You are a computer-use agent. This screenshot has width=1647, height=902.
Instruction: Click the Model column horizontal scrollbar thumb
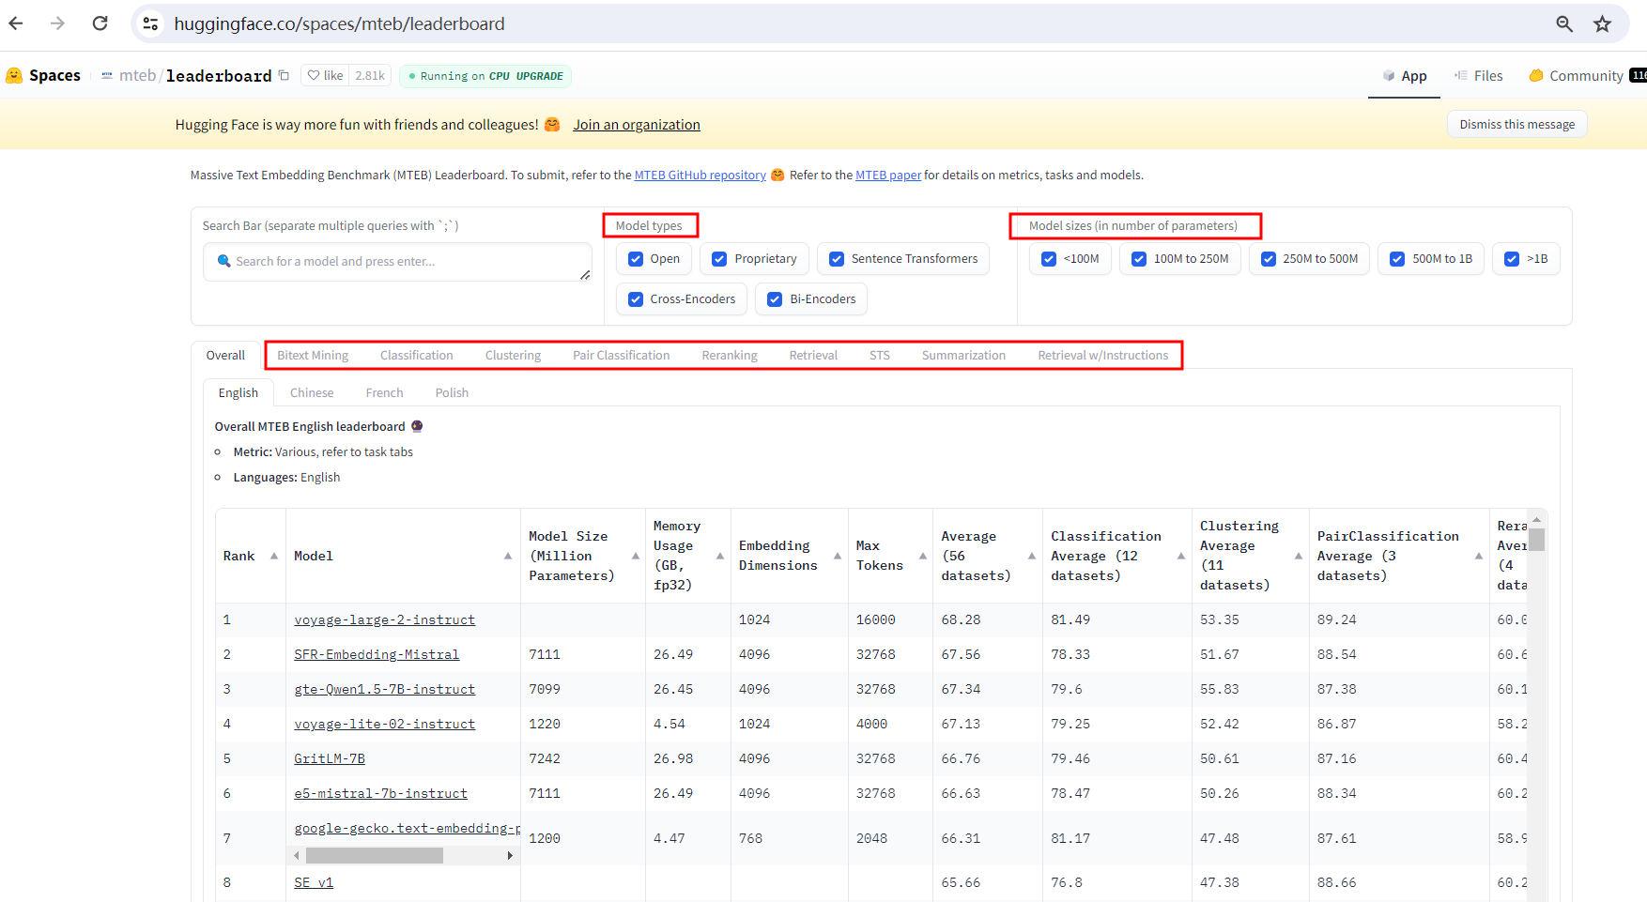(375, 855)
